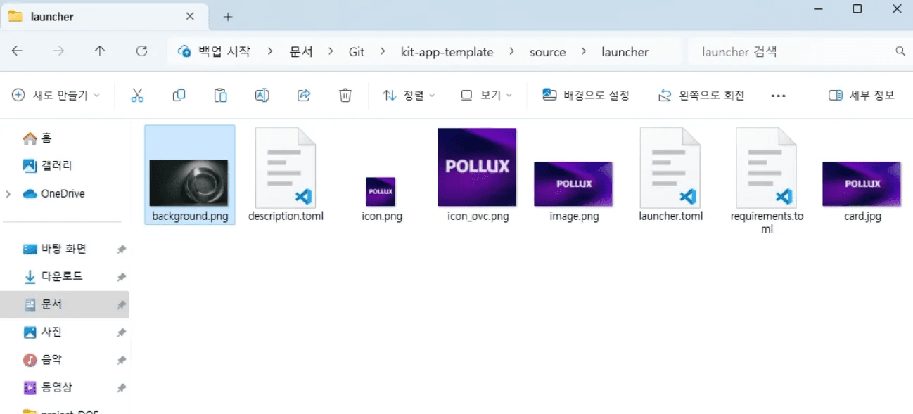Open the 보기 (View) dropdown
The image size is (913, 414).
pos(485,95)
